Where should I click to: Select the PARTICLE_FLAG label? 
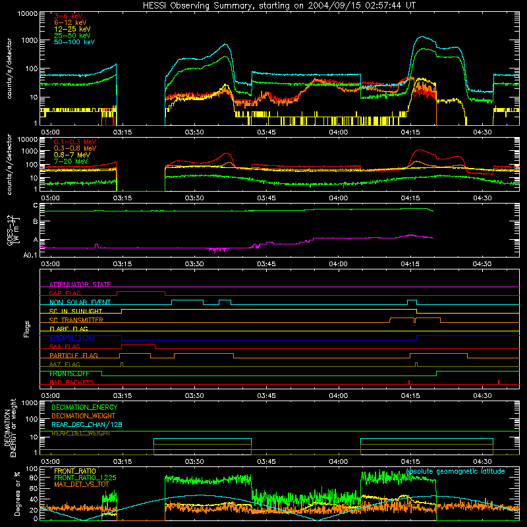74,355
